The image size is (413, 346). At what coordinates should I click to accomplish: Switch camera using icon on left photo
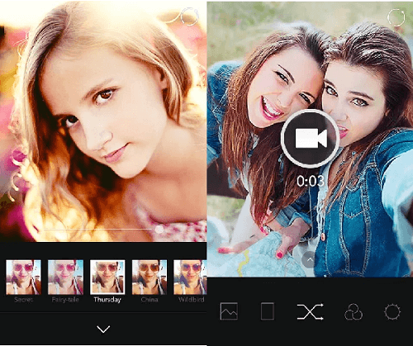point(189,17)
